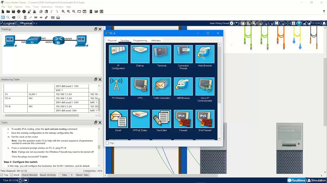Open the Extensions menu
Screen dimensions: 327x183
point(47,7)
